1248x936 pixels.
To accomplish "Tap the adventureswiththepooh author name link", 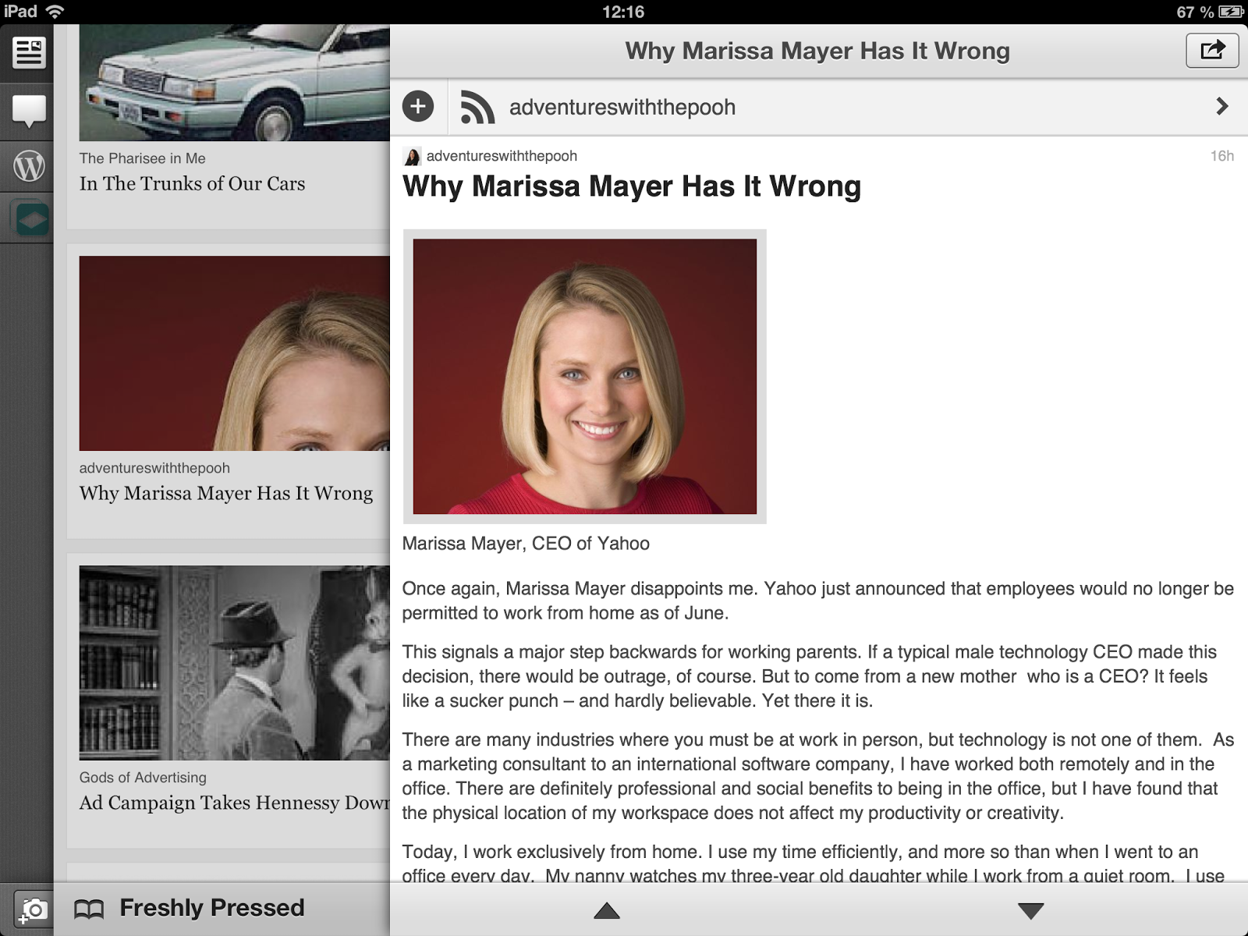I will (502, 156).
